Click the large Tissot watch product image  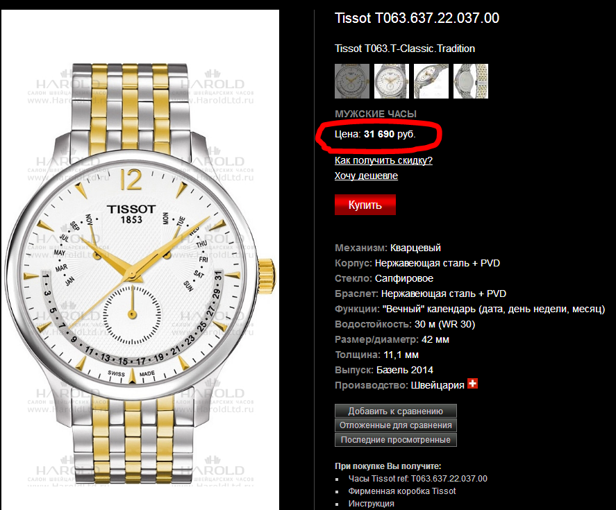tap(140, 260)
